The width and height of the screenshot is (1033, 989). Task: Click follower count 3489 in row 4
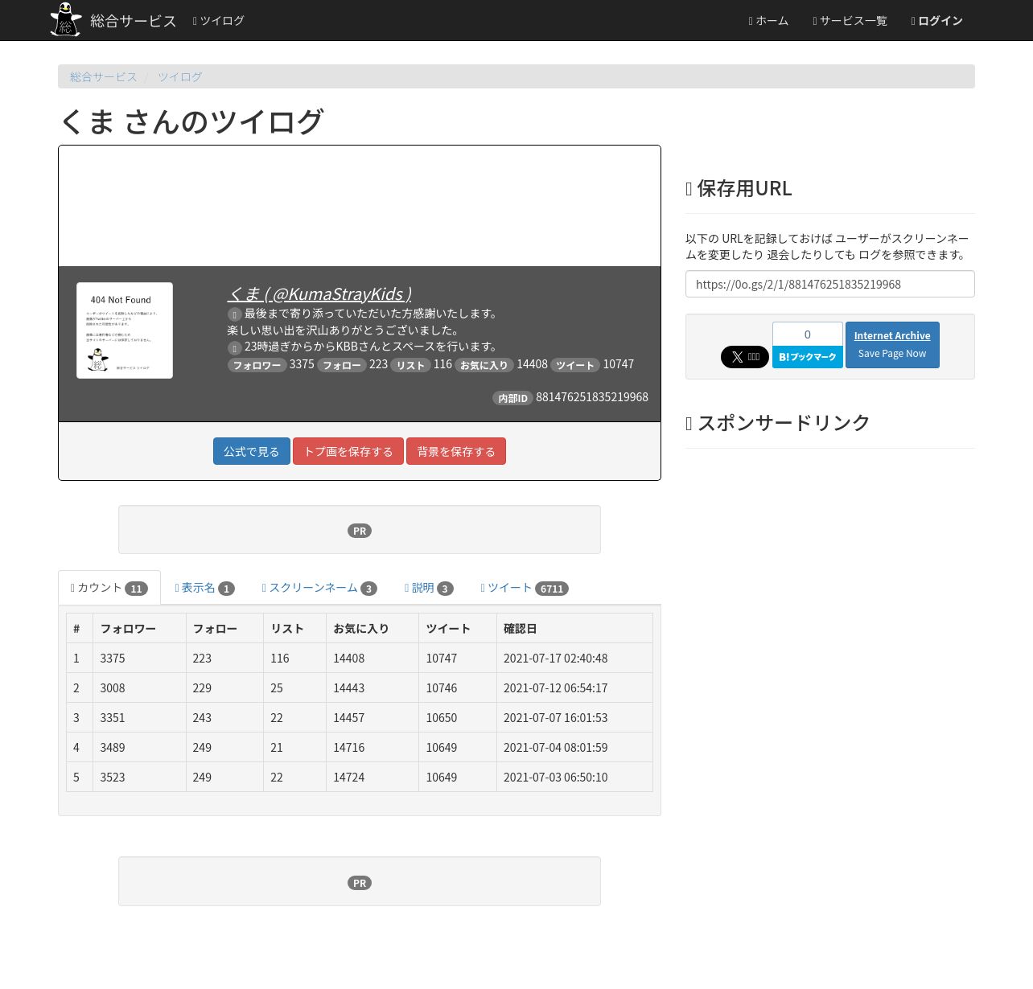click(139, 748)
